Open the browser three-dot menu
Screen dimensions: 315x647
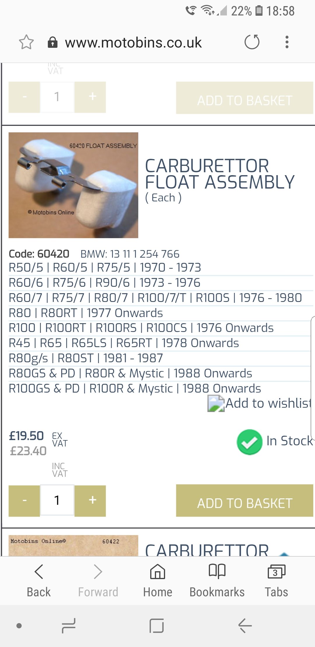287,42
